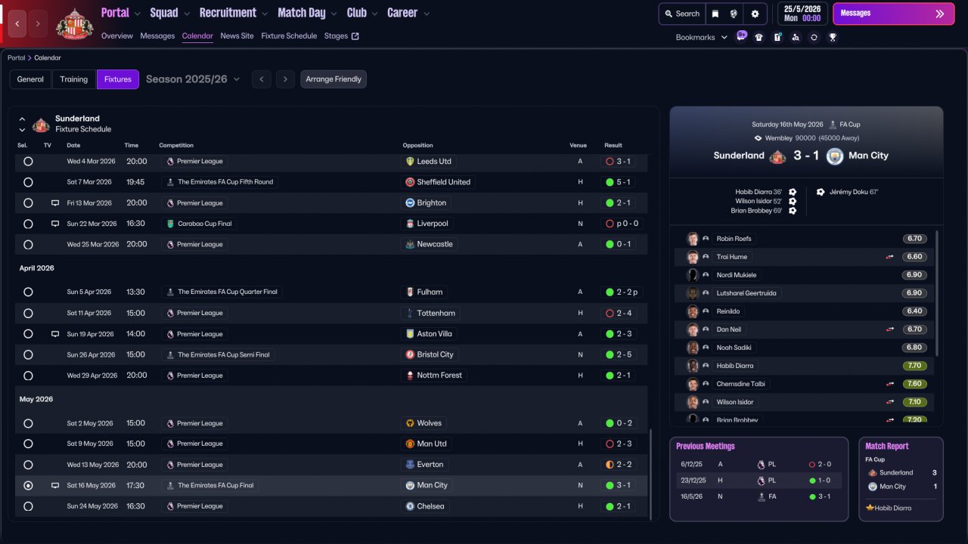Select the Chelsea fixture radio button
Viewport: 968px width, 544px height.
28,506
